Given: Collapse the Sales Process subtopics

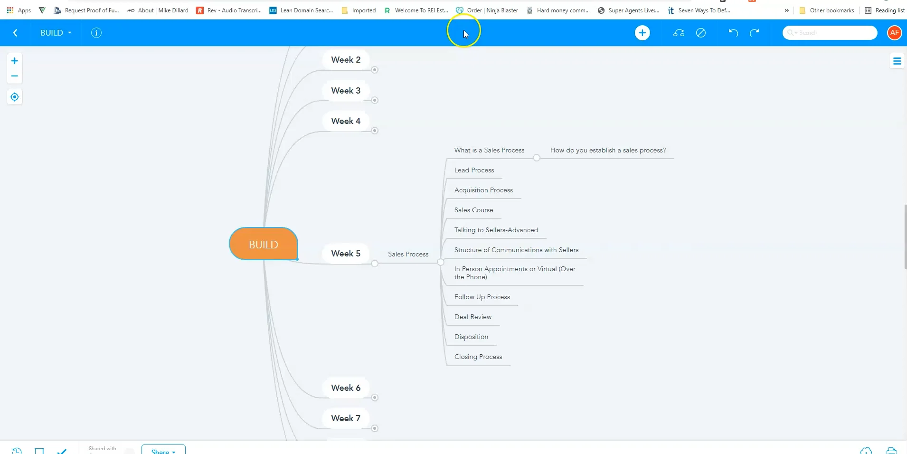Looking at the screenshot, I should point(441,262).
